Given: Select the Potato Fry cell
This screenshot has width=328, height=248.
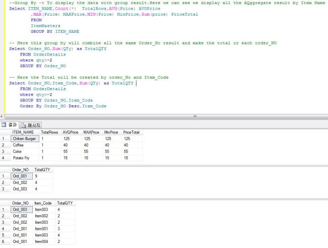Looking at the screenshot, I should coord(21,158).
